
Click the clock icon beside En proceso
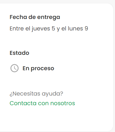pos(14,68)
